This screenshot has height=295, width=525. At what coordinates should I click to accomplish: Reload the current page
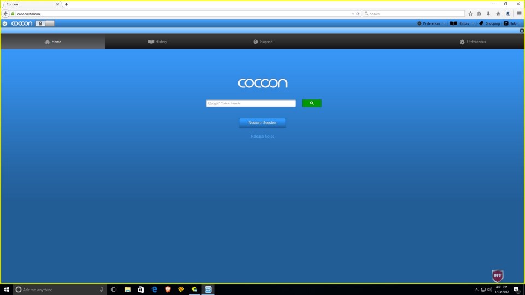(x=358, y=14)
